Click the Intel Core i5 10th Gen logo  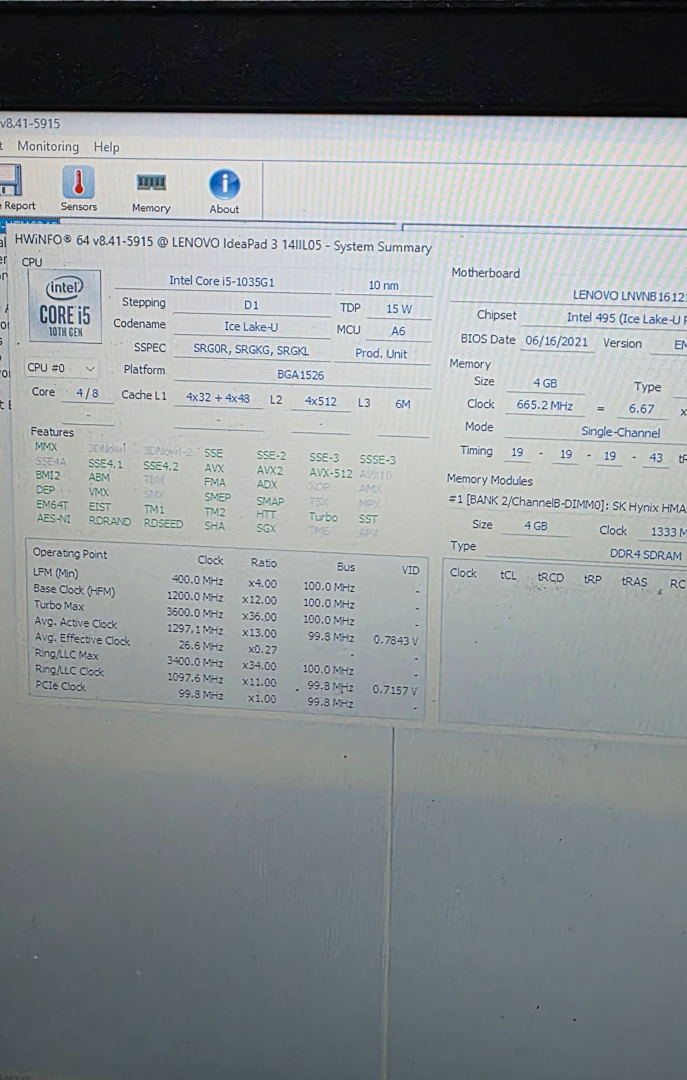click(65, 307)
